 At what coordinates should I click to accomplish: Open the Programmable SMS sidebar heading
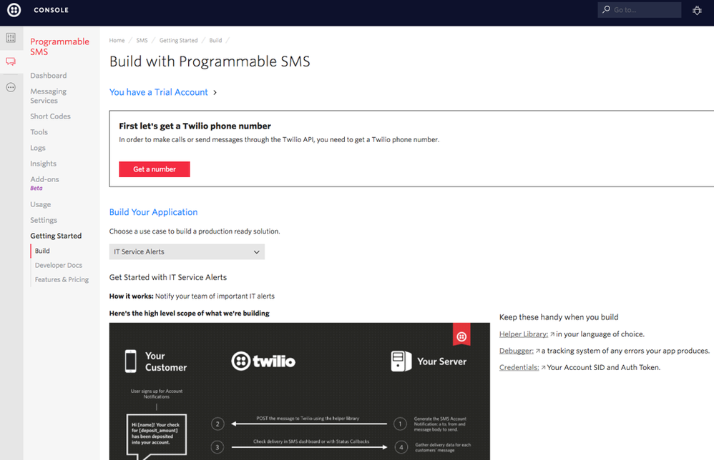tap(59, 46)
